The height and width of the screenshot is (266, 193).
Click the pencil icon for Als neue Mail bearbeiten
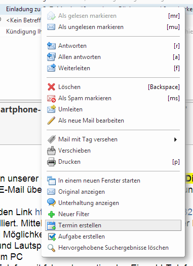click(51, 121)
